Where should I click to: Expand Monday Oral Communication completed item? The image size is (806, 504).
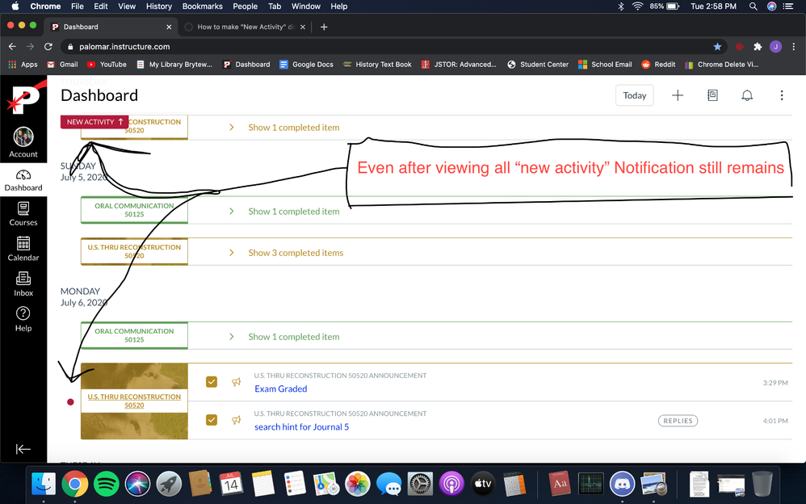coord(293,337)
